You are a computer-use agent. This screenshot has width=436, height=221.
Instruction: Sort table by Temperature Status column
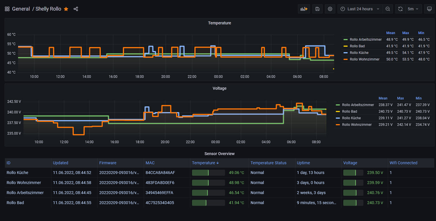(x=268, y=163)
